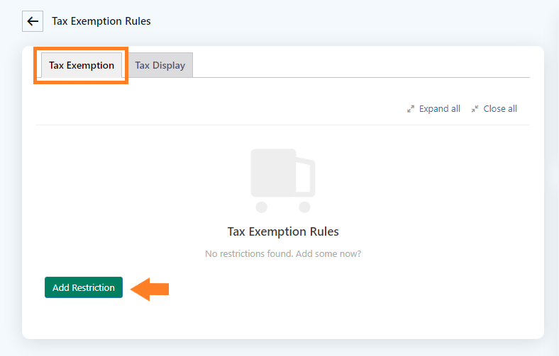Add a new restriction with green button
The height and width of the screenshot is (356, 559).
[x=84, y=287]
